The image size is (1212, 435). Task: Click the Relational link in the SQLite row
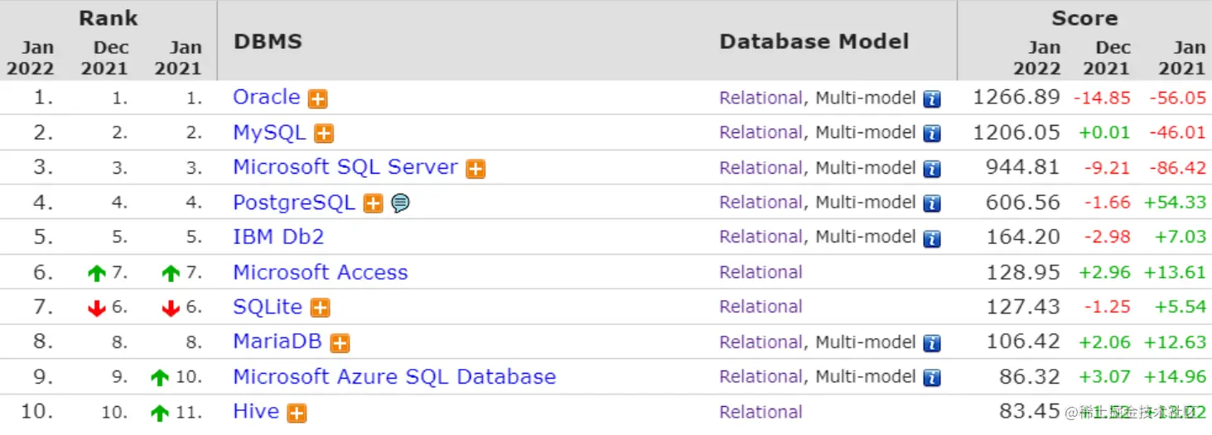[761, 307]
